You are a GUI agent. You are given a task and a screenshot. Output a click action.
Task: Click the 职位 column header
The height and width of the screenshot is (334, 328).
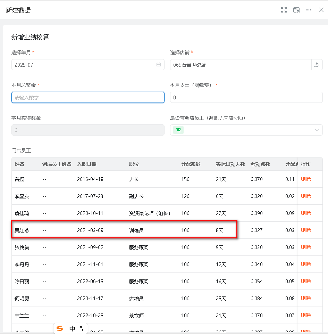point(134,164)
